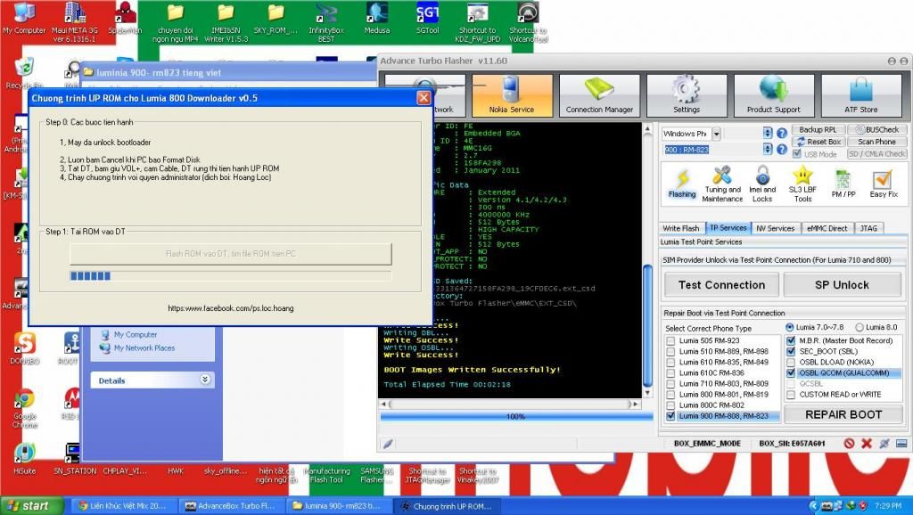Click the 100% progress bar in Turbo Flasher
This screenshot has width=913, height=515.
coord(516,417)
